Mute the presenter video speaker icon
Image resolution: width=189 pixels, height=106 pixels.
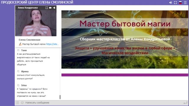pyautogui.click(x=54, y=8)
